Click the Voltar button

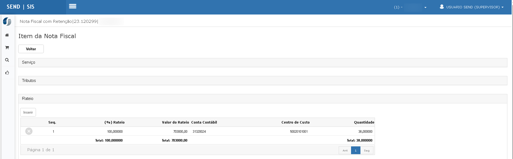[31, 49]
